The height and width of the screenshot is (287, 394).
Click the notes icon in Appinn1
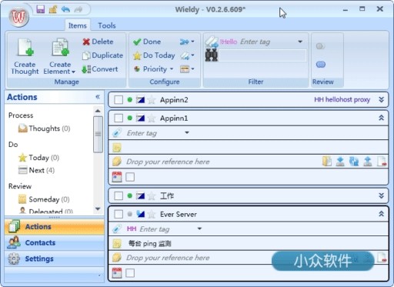pos(117,148)
